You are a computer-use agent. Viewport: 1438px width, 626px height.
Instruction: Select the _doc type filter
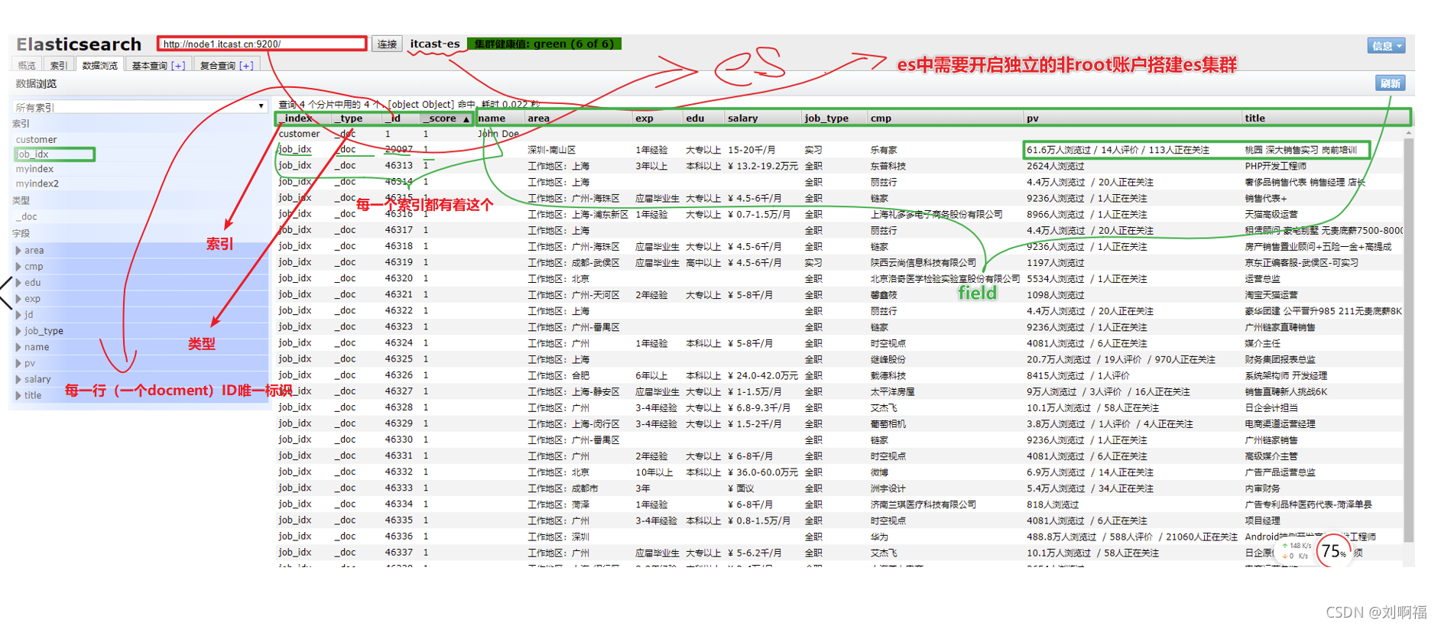point(26,216)
